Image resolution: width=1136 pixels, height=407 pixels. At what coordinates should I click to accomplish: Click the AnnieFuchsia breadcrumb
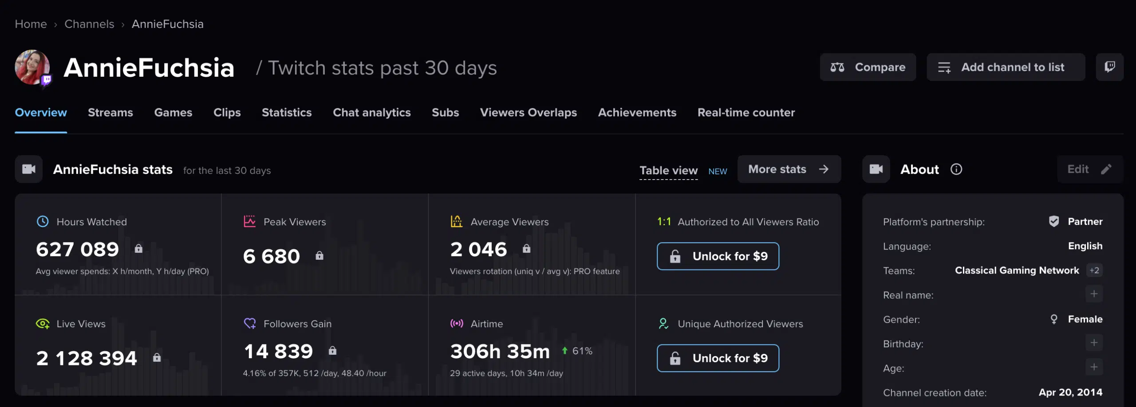point(168,24)
